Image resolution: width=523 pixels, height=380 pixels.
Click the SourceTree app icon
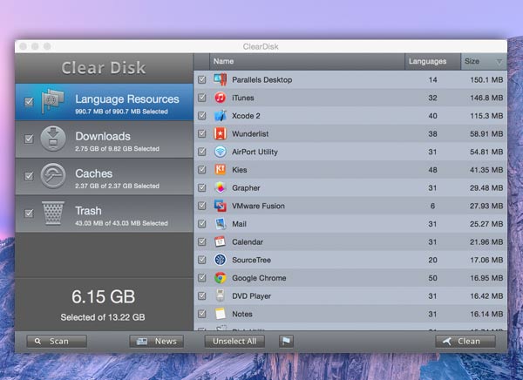pyautogui.click(x=221, y=260)
